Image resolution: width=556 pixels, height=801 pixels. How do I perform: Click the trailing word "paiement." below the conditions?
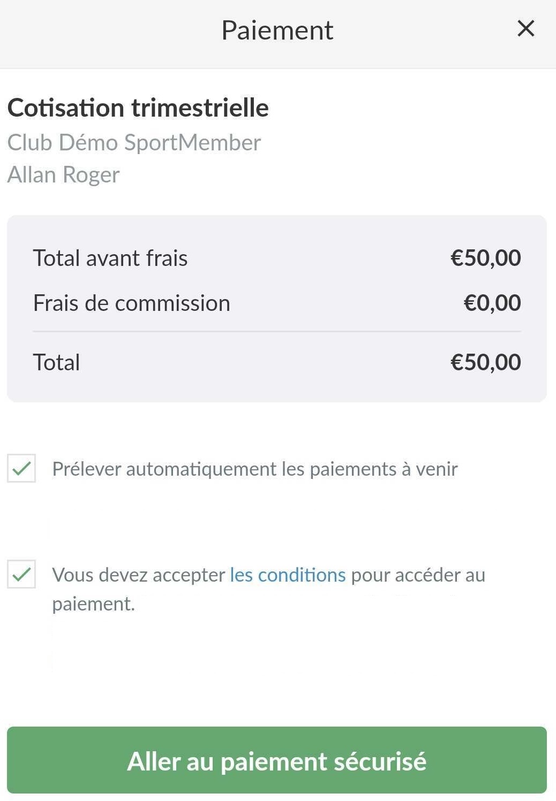click(93, 604)
